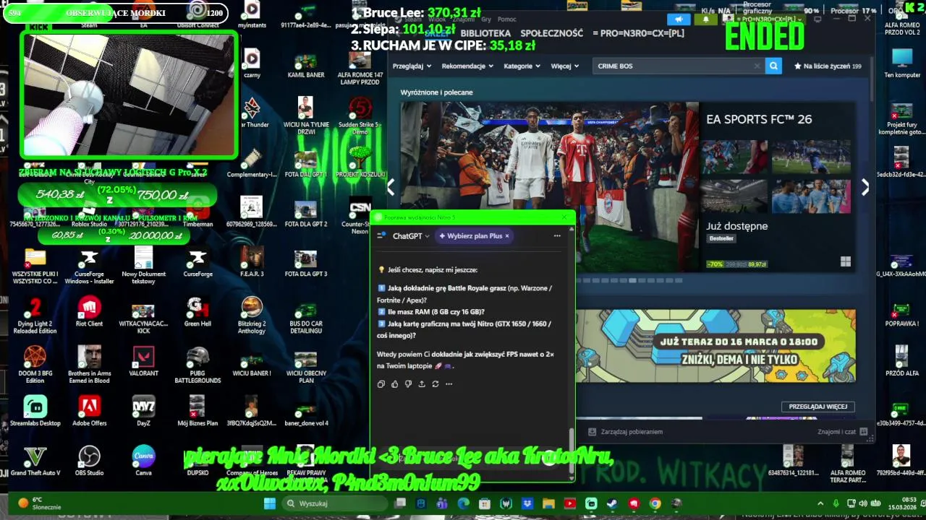Open Zarządzaj pobieraniem in Steam
Screen dimensions: 926x520
pyautogui.click(x=625, y=432)
